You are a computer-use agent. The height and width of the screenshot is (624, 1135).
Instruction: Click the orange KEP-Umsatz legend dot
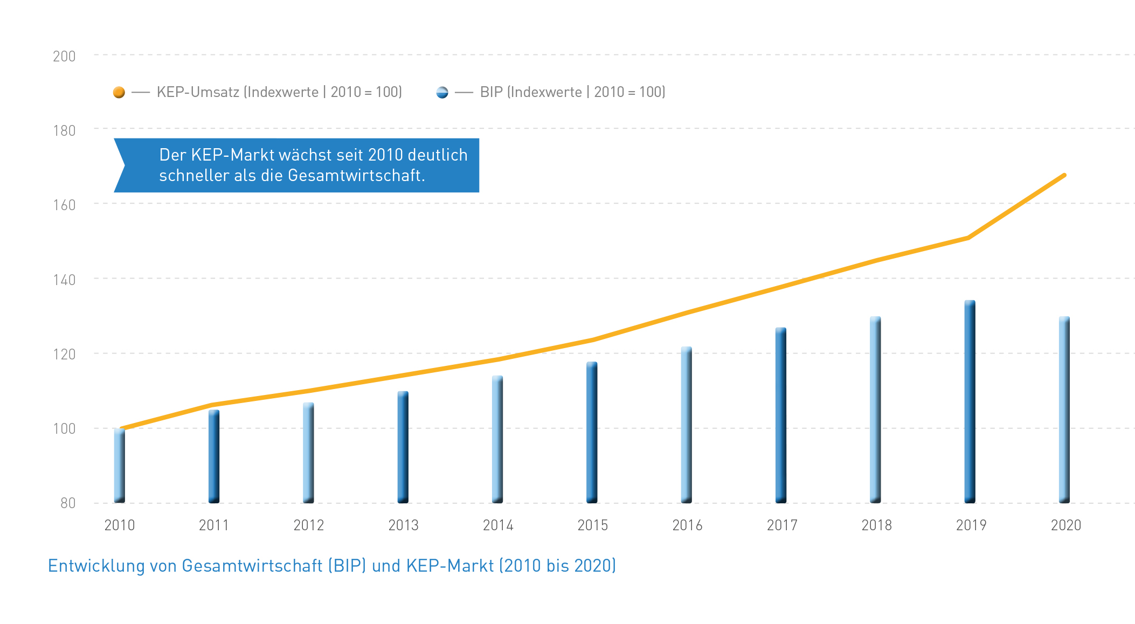click(x=119, y=92)
